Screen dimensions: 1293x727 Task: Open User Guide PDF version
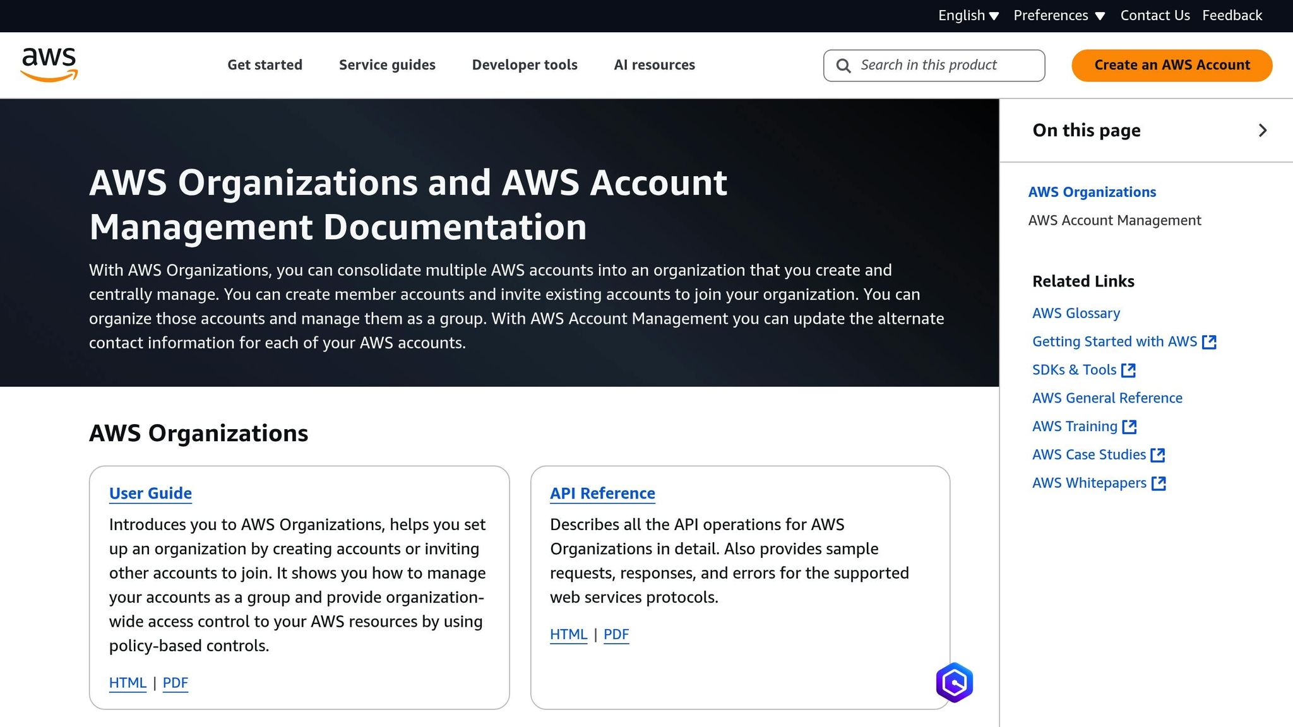(x=176, y=683)
